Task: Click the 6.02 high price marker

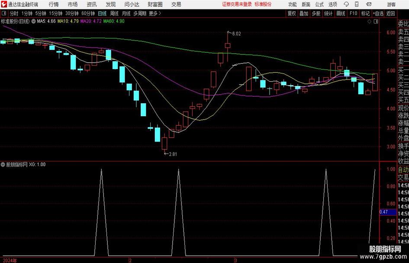Action: coord(236,34)
